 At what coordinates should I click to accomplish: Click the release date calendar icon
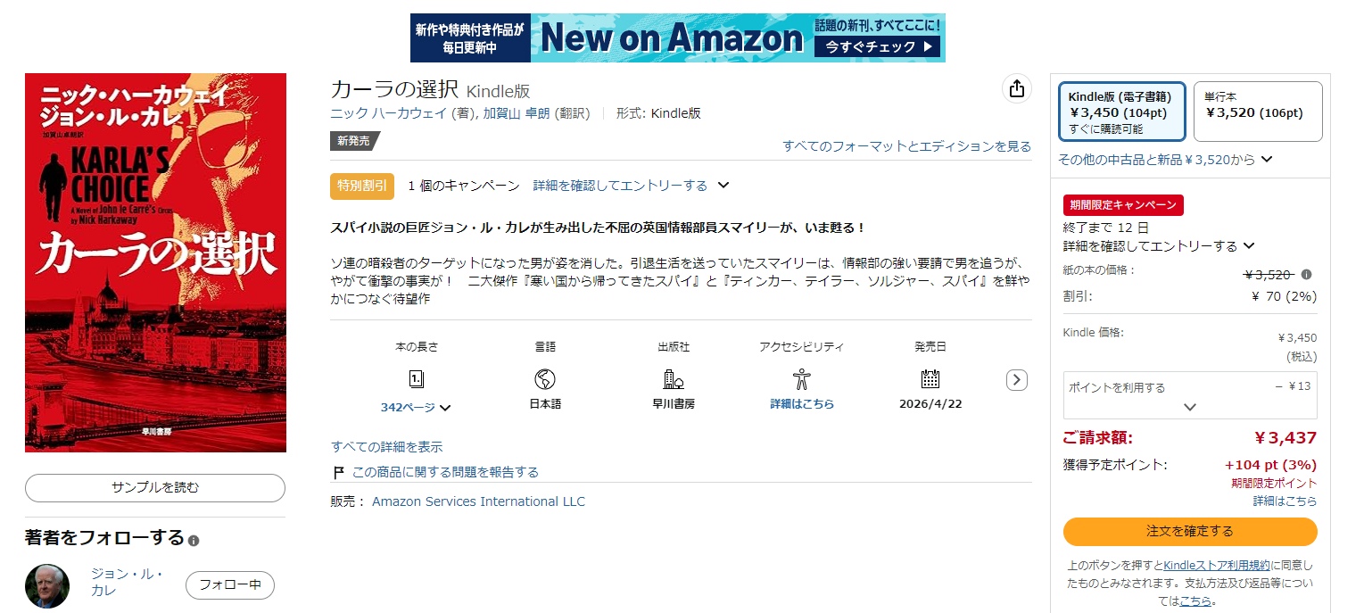pos(930,379)
